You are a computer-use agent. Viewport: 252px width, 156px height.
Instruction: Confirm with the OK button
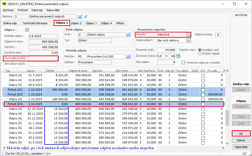(x=241, y=134)
